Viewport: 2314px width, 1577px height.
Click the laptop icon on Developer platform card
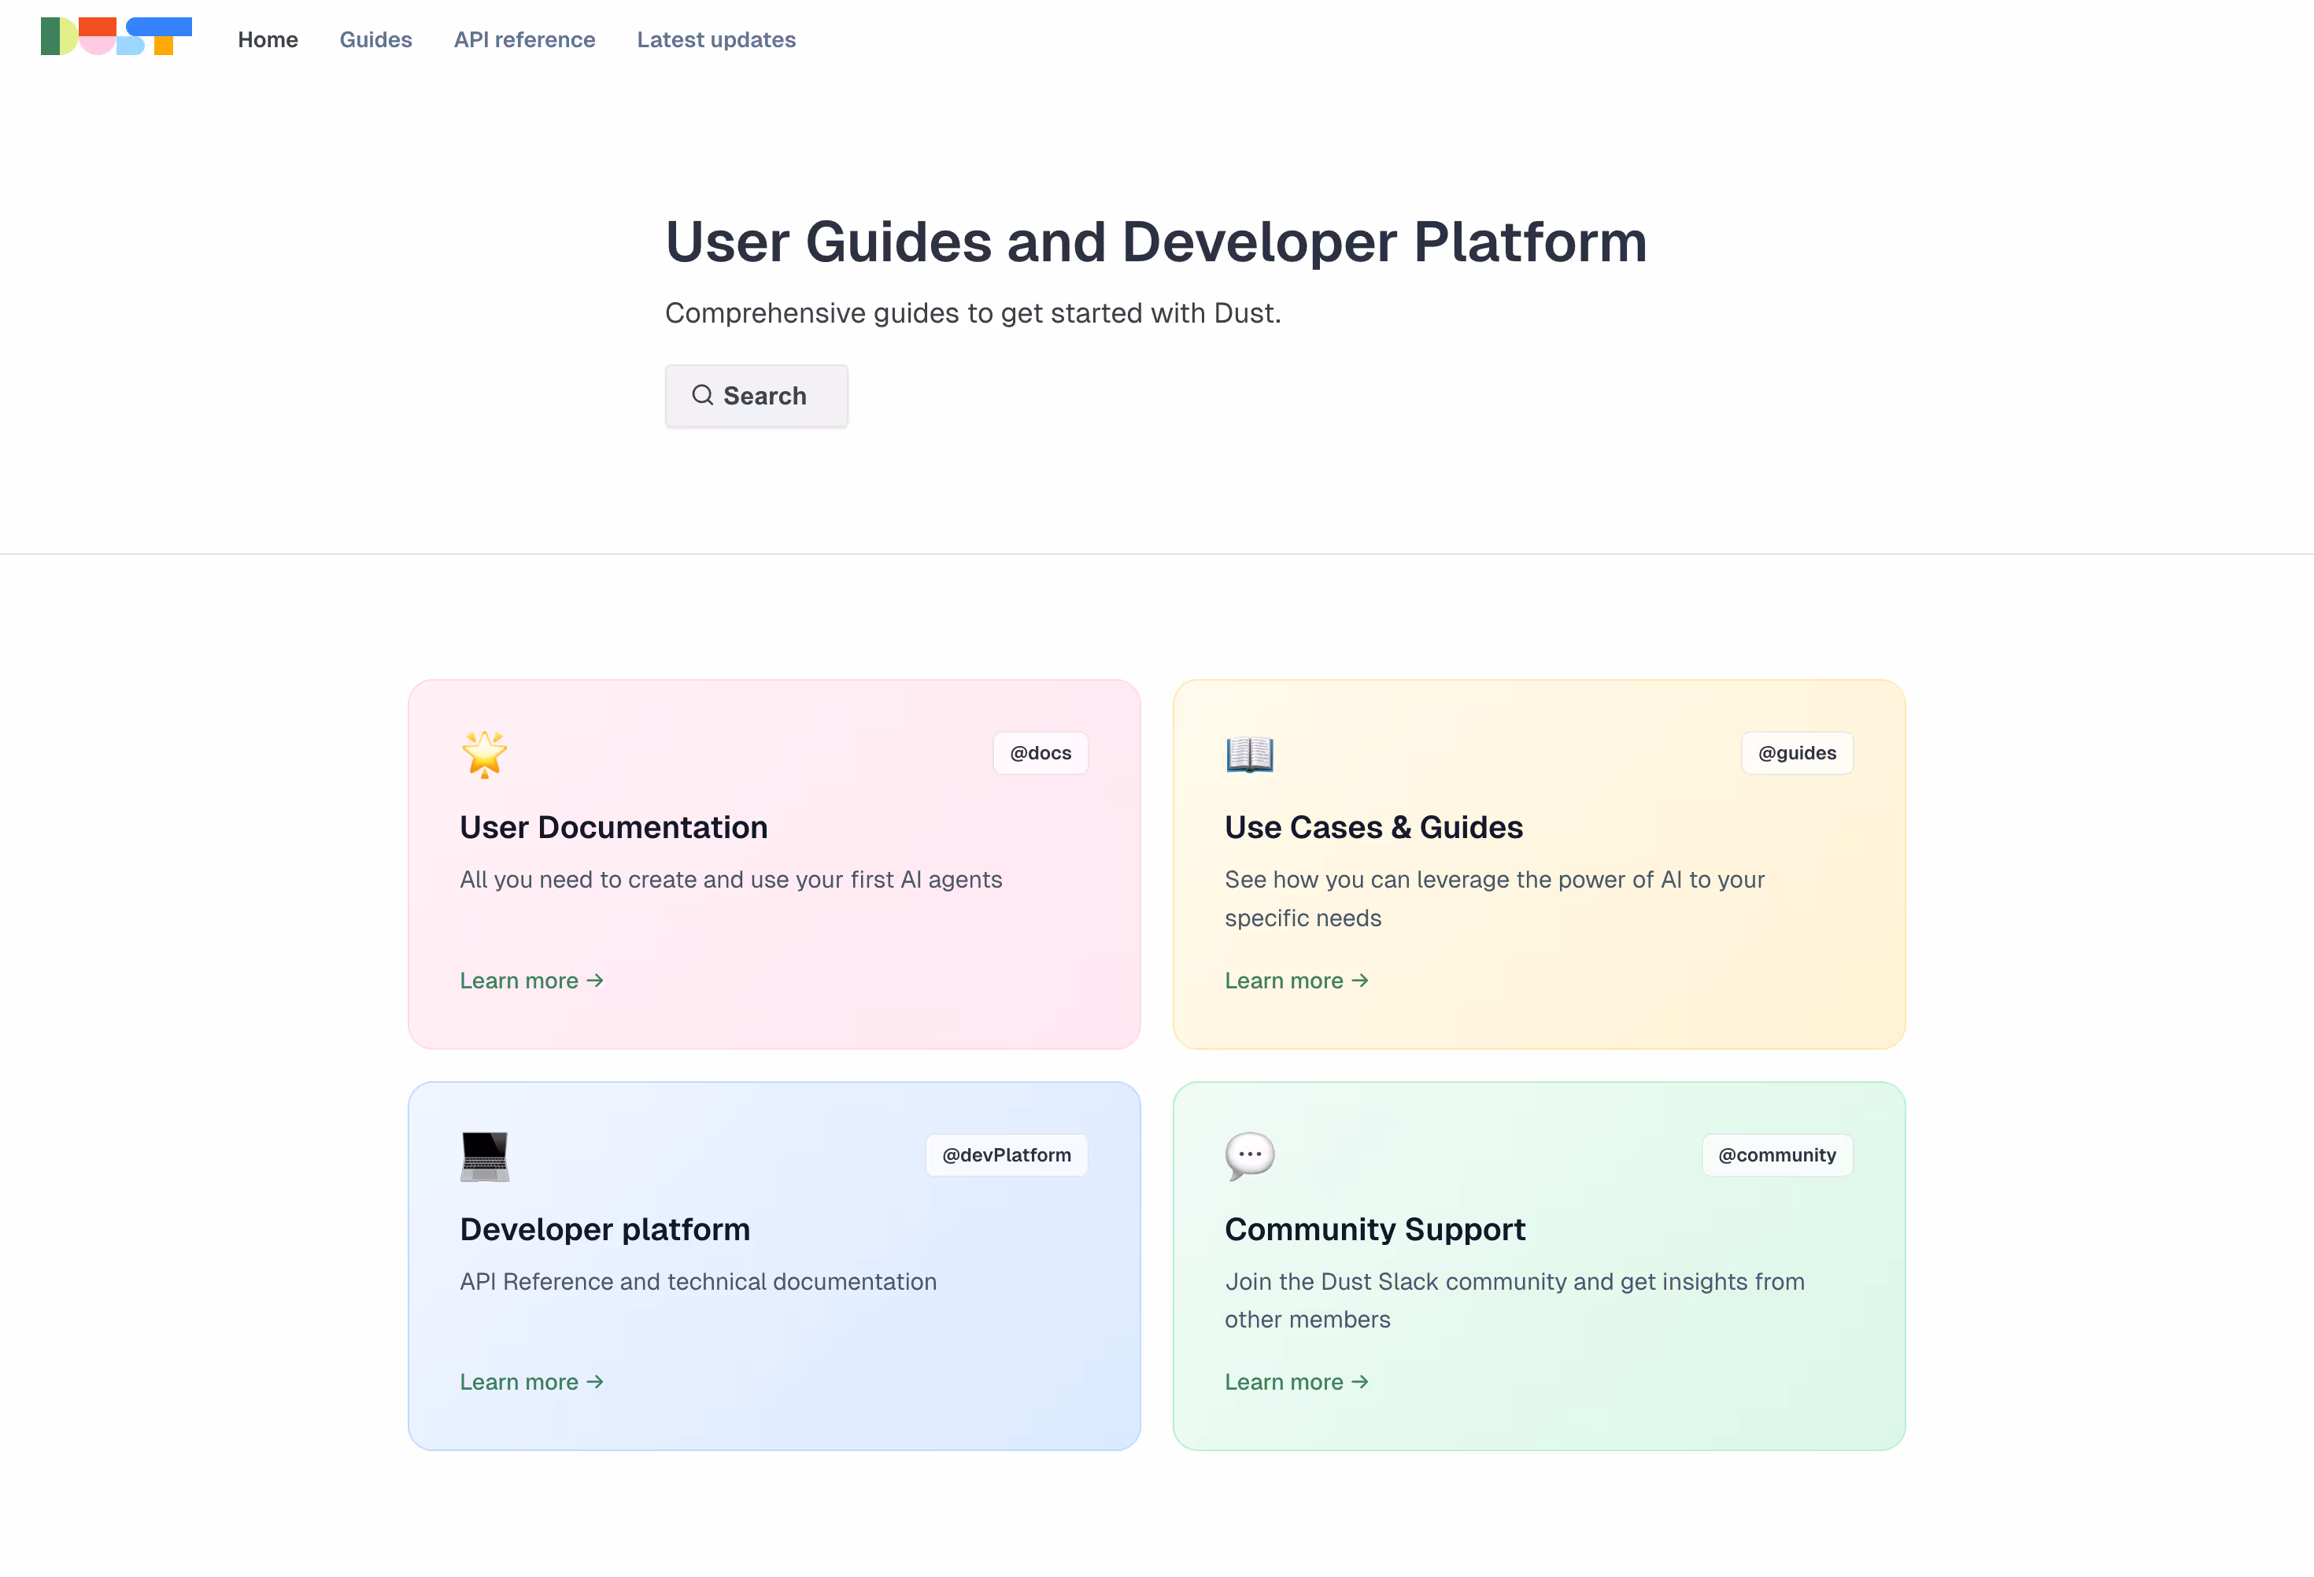tap(484, 1156)
